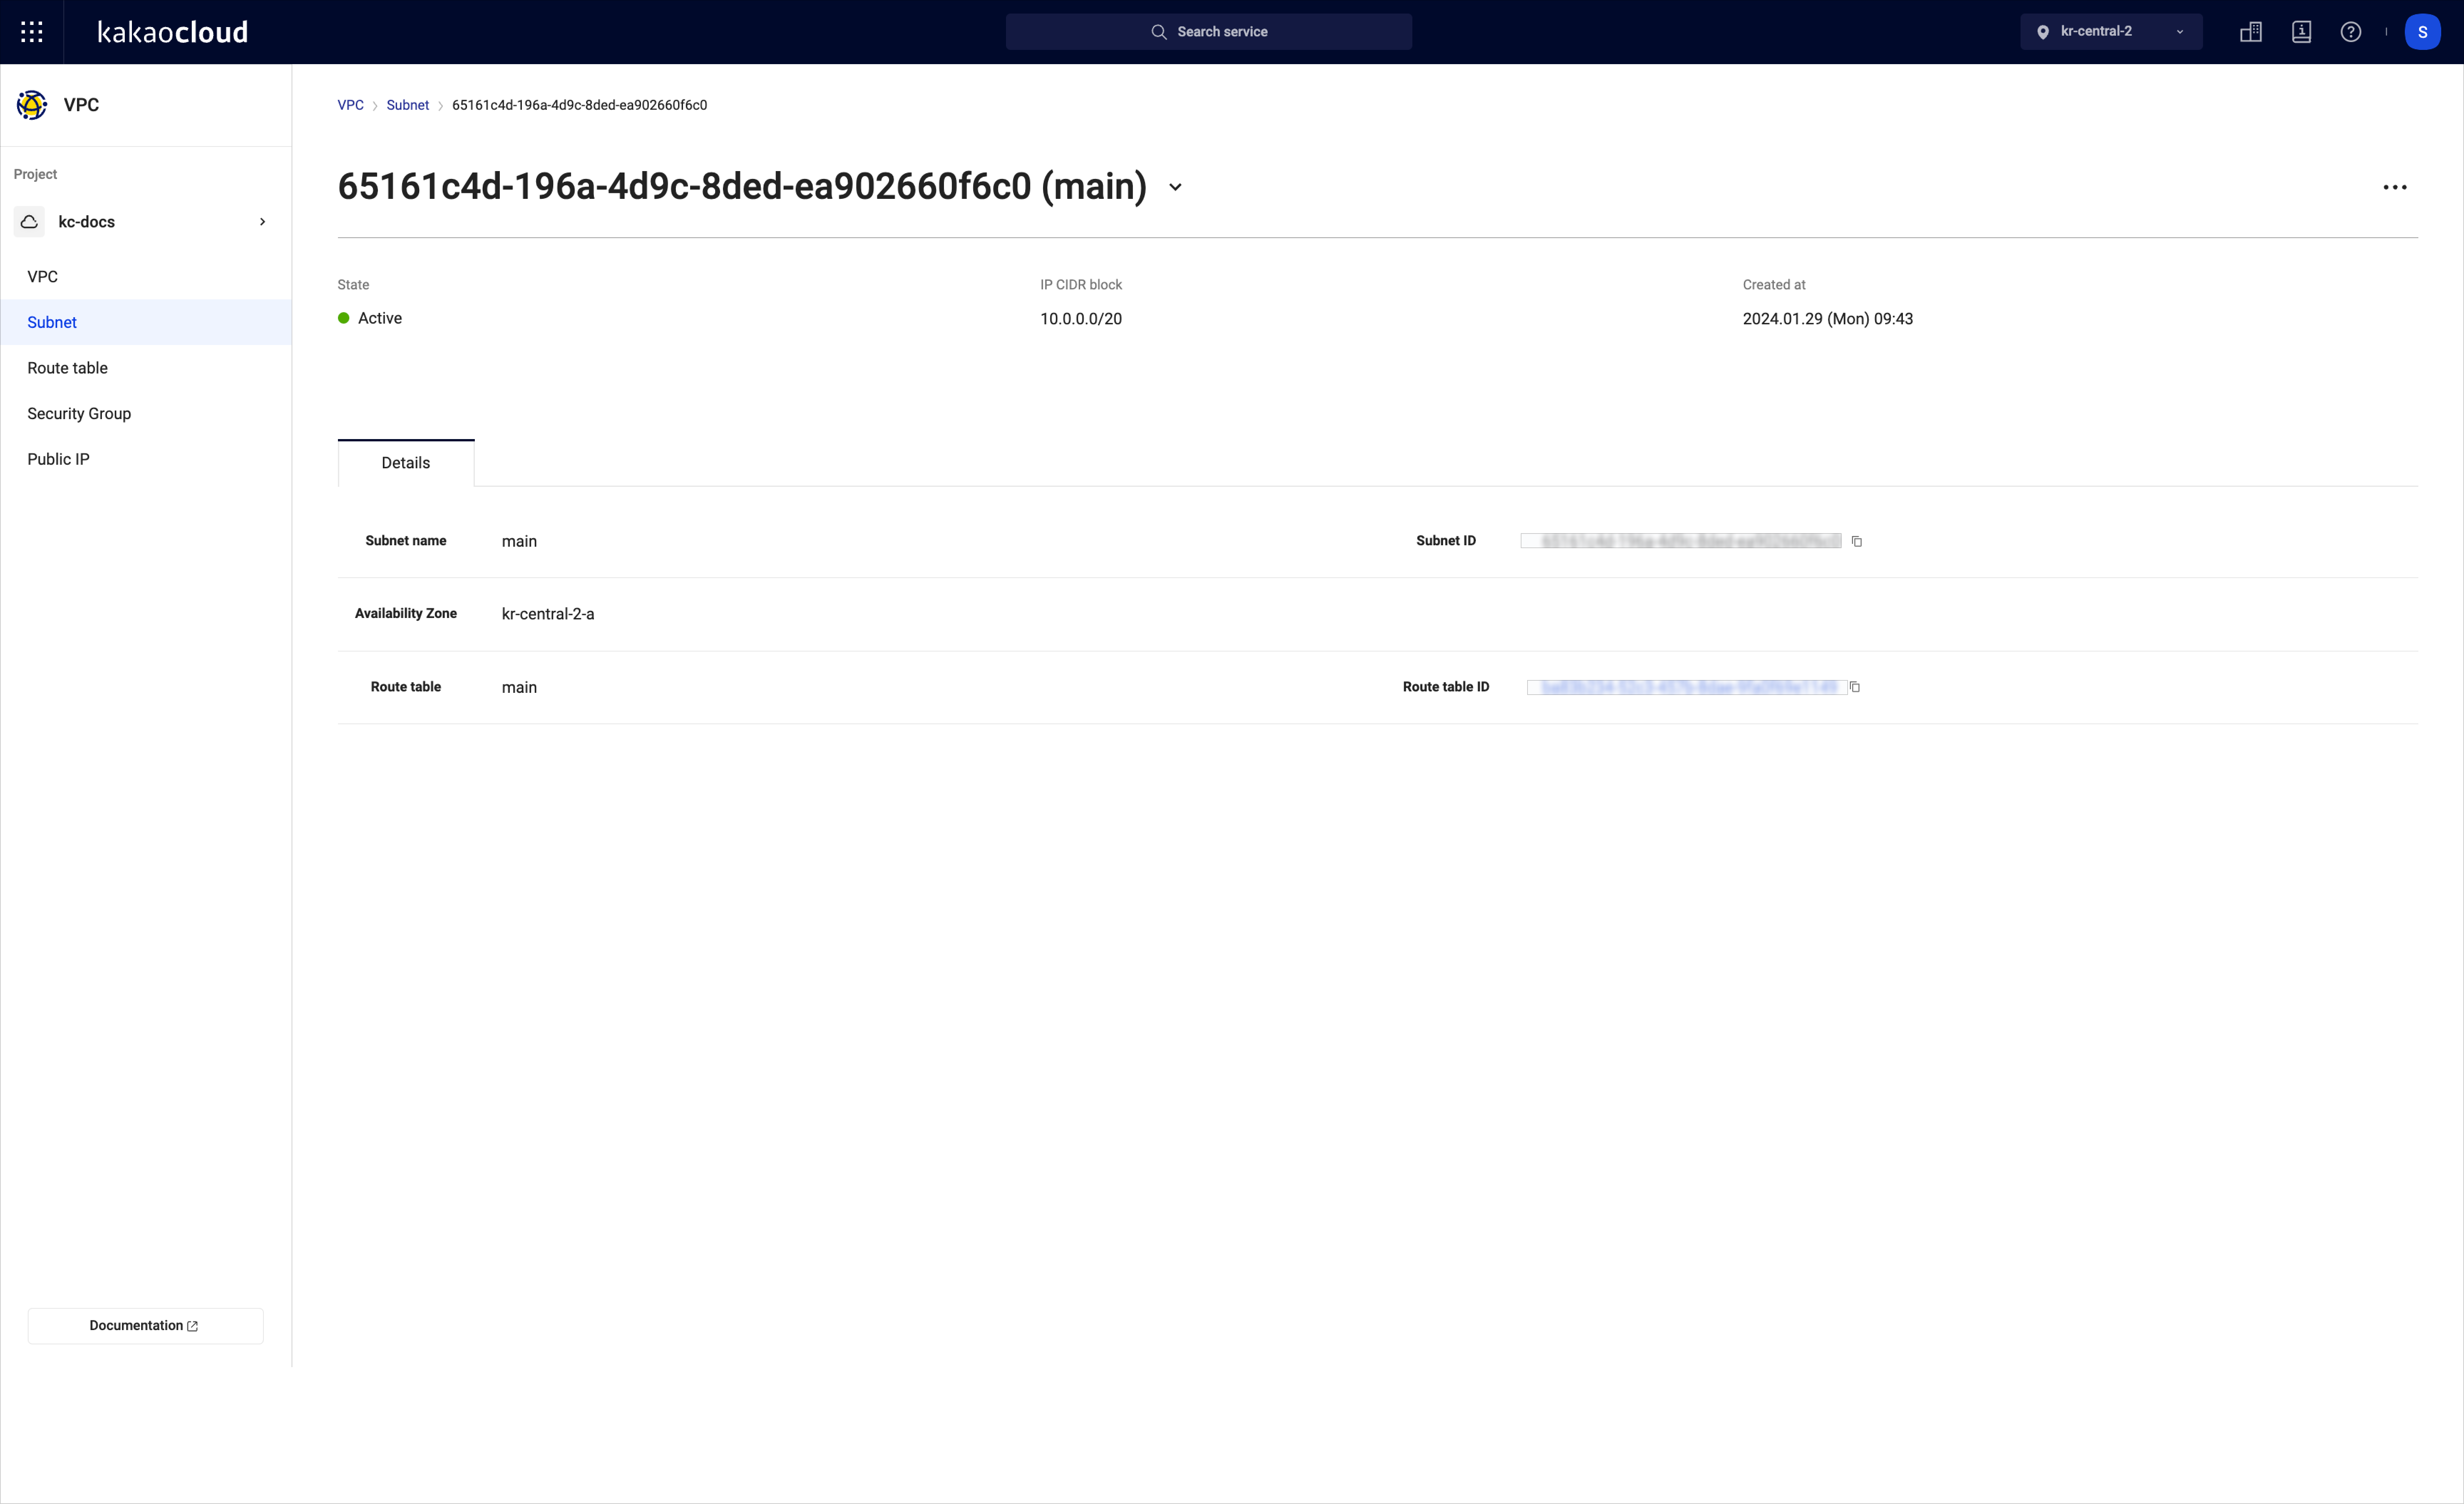The height and width of the screenshot is (1504, 2464).
Task: Open VPC in the sidebar menu
Action: click(x=146, y=277)
